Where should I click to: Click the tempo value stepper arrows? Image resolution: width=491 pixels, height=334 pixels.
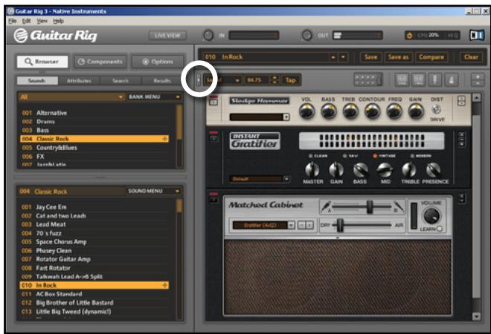pyautogui.click(x=275, y=80)
